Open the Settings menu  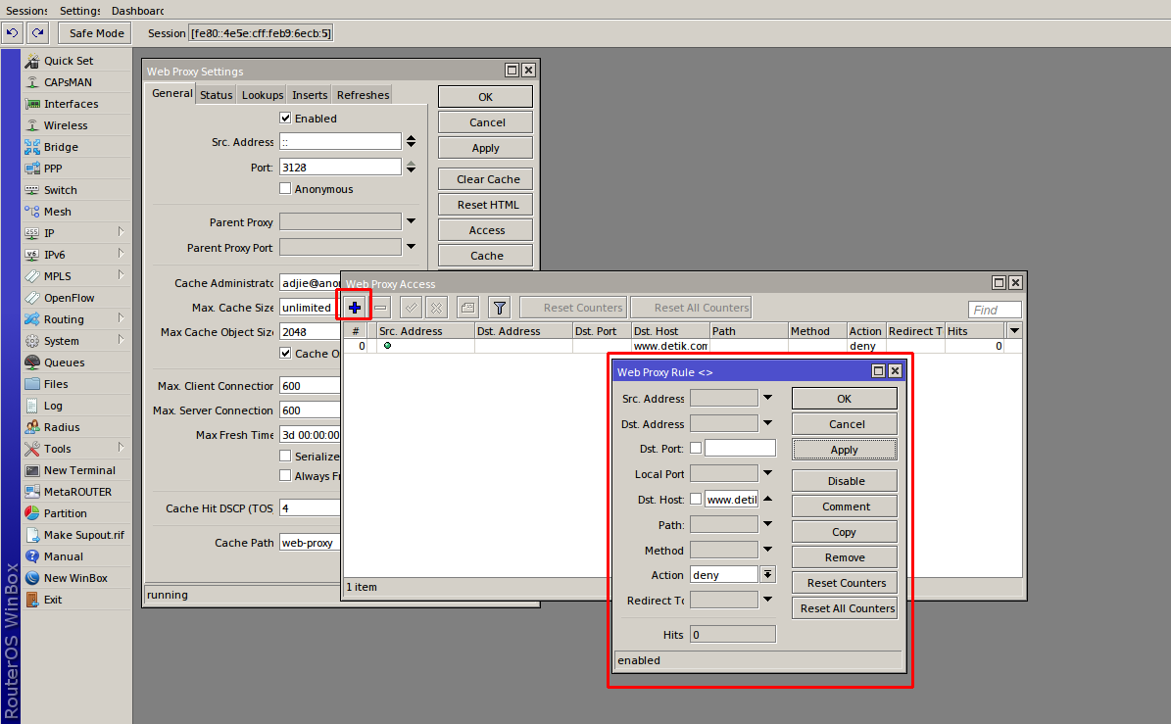click(80, 11)
